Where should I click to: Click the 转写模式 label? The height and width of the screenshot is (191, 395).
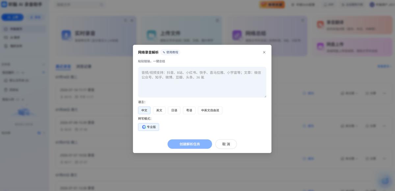click(x=145, y=118)
